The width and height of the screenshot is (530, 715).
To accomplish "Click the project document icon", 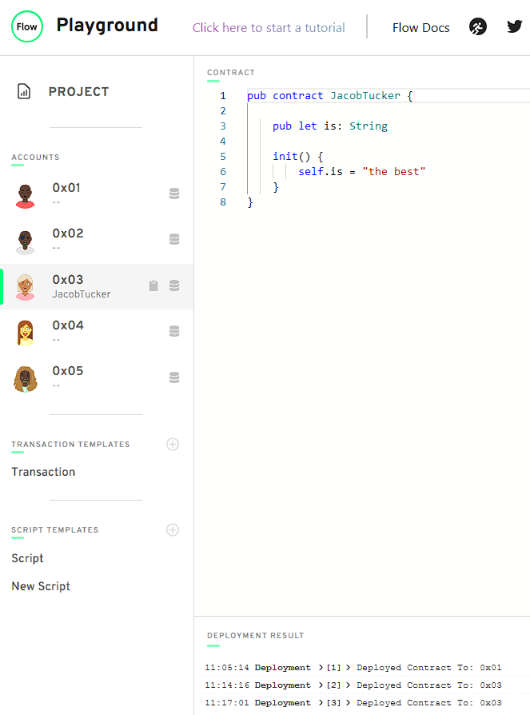I will (x=24, y=91).
